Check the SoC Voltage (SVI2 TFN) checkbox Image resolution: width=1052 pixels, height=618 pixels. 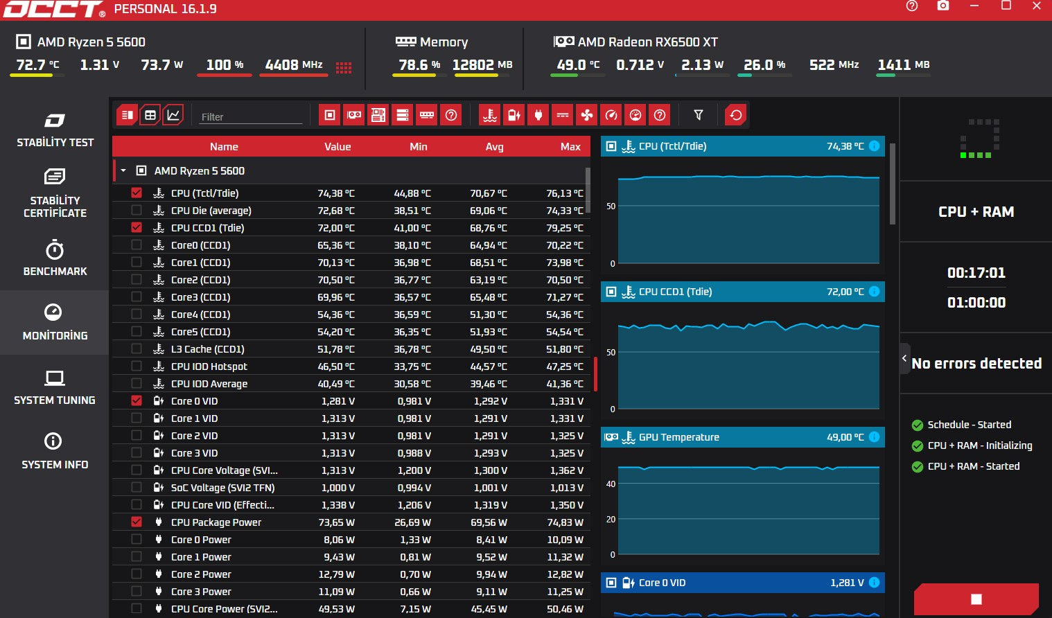137,487
